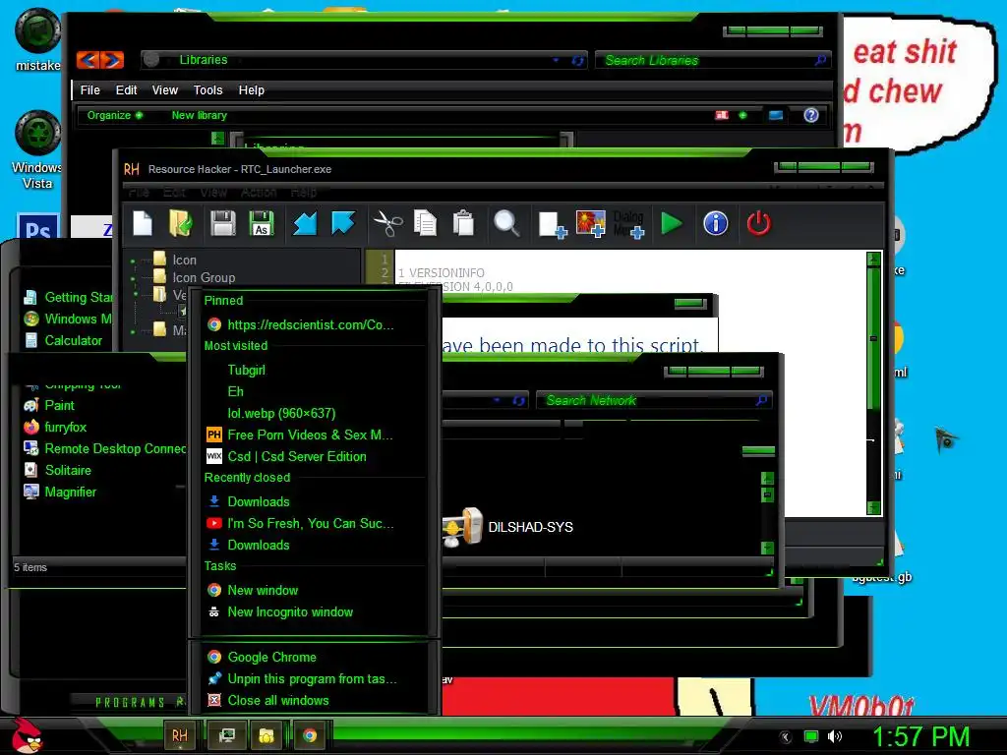Screen dimensions: 1007x755
Task: Open view options dropdown in Libraries toolbar
Action: coord(743,116)
